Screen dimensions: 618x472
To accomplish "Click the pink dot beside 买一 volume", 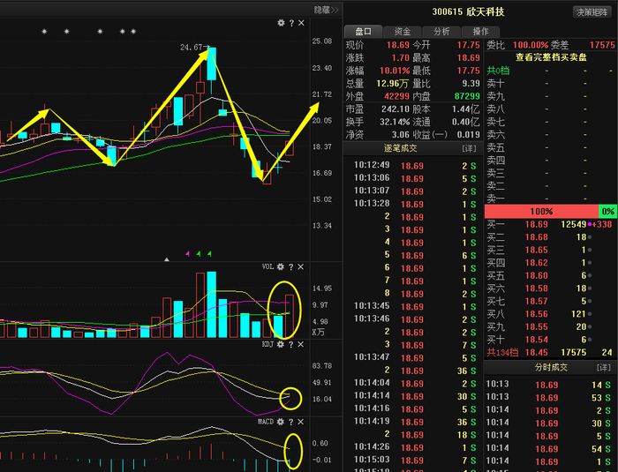I will click(x=590, y=224).
